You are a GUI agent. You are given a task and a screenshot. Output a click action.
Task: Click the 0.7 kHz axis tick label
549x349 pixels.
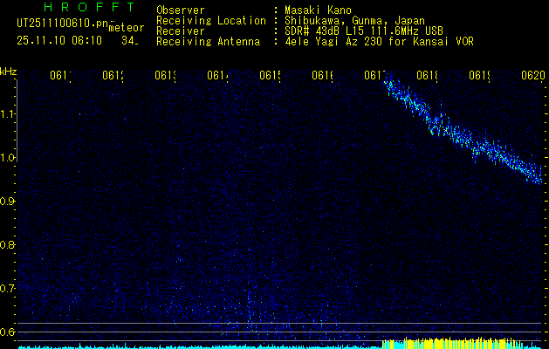8,289
